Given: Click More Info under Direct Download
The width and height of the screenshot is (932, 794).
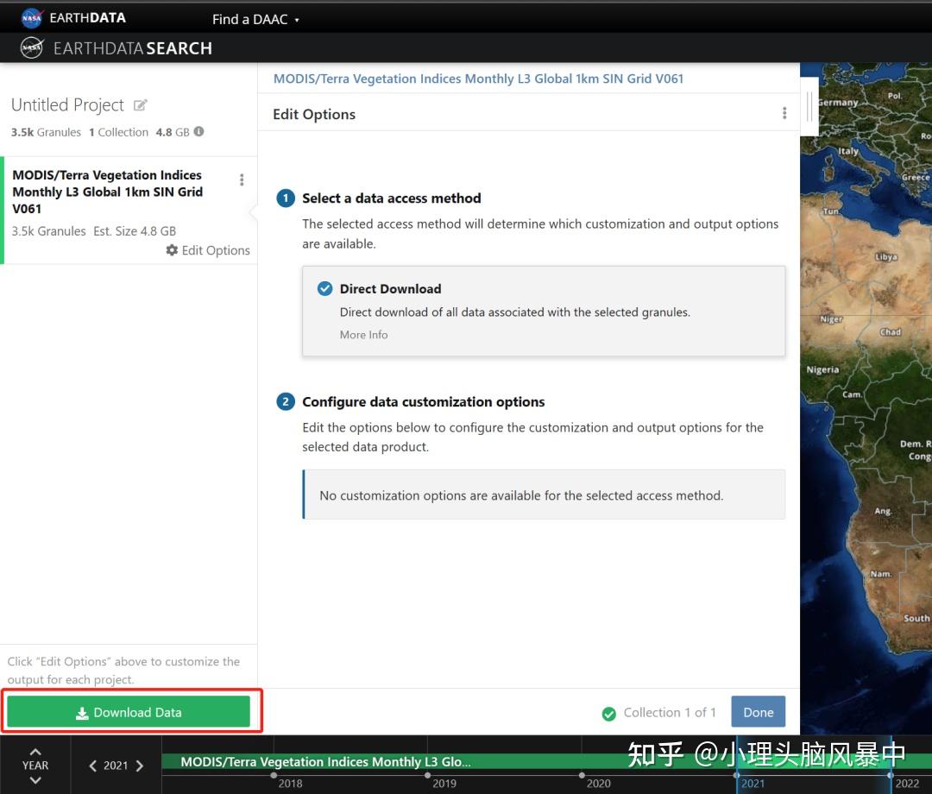Looking at the screenshot, I should (363, 335).
